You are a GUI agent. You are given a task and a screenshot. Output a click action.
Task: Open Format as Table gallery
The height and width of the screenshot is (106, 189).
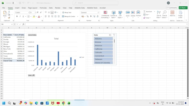(x=114, y=14)
